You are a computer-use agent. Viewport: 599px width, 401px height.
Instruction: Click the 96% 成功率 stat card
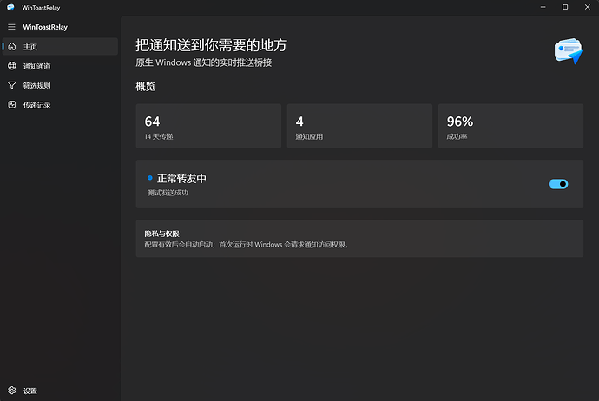510,126
